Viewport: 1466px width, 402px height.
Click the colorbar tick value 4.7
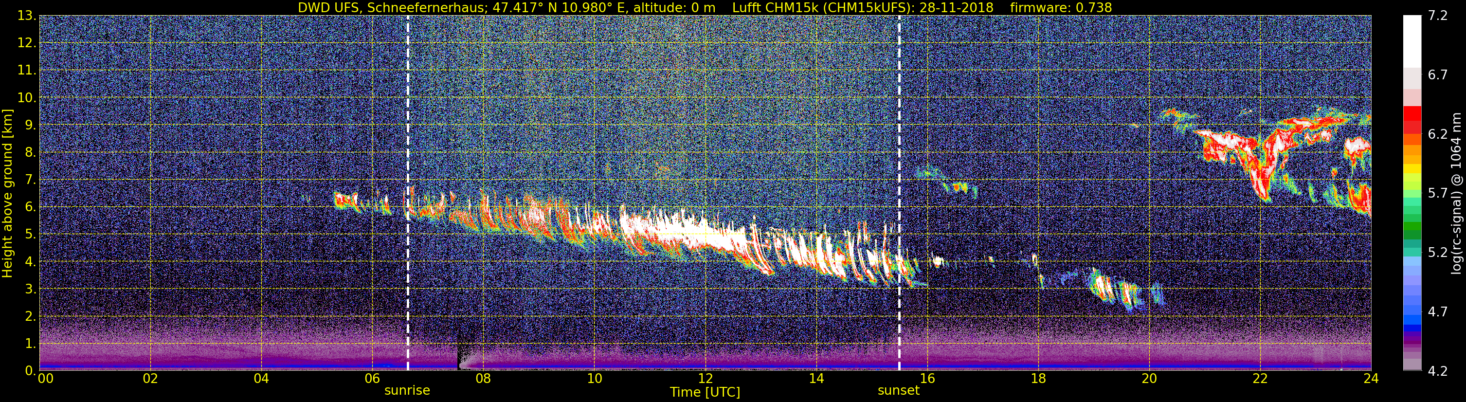point(1438,312)
